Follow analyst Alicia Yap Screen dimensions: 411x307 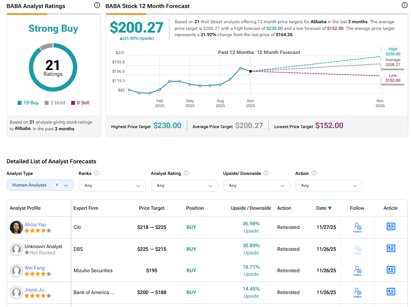357,227
